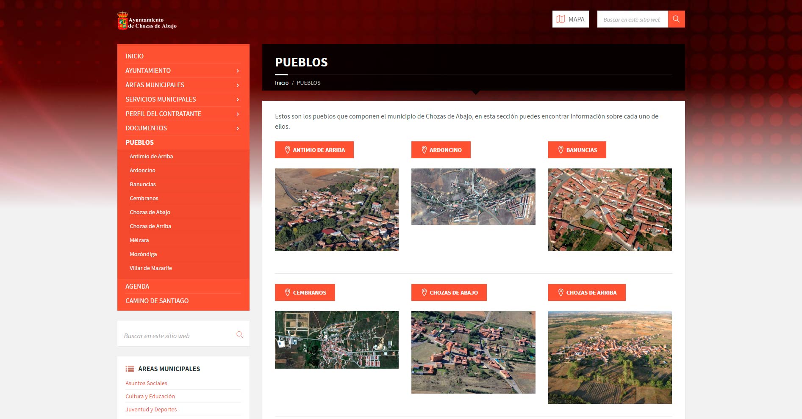
Task: Open PERFIL DEL CONTRATANTE menu item
Action: 163,114
